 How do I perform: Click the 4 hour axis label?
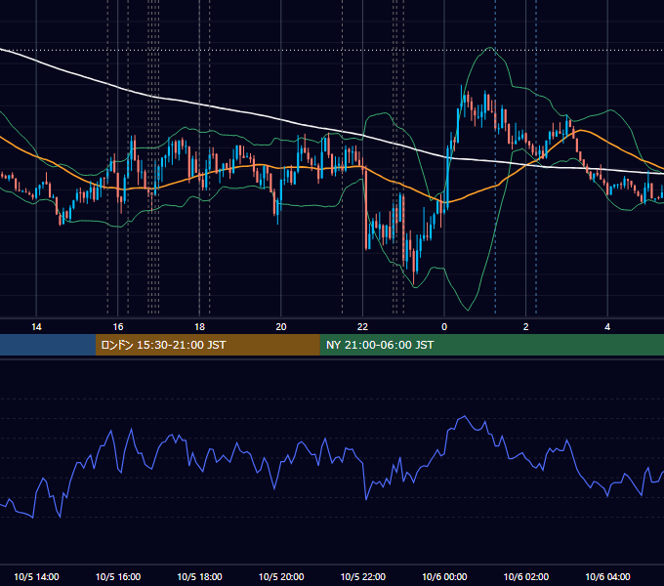pyautogui.click(x=607, y=327)
